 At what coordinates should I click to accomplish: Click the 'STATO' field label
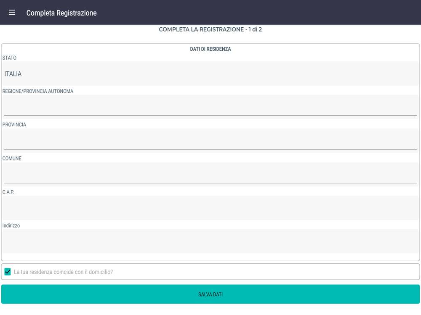click(9, 58)
